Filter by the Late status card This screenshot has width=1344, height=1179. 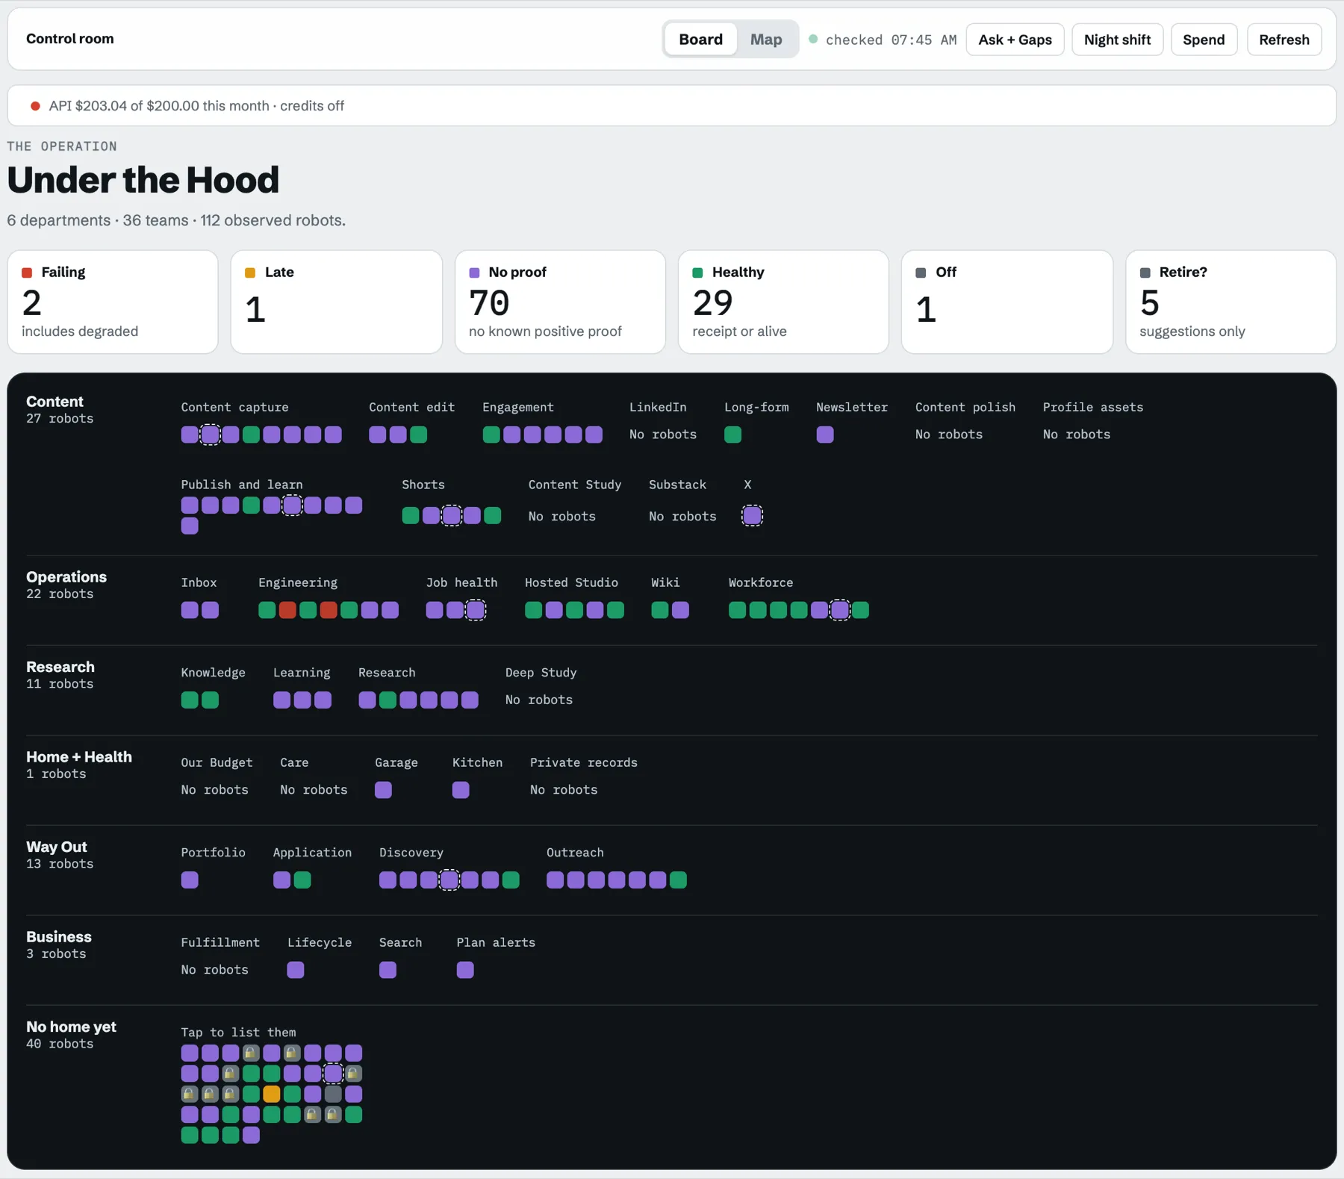click(336, 302)
